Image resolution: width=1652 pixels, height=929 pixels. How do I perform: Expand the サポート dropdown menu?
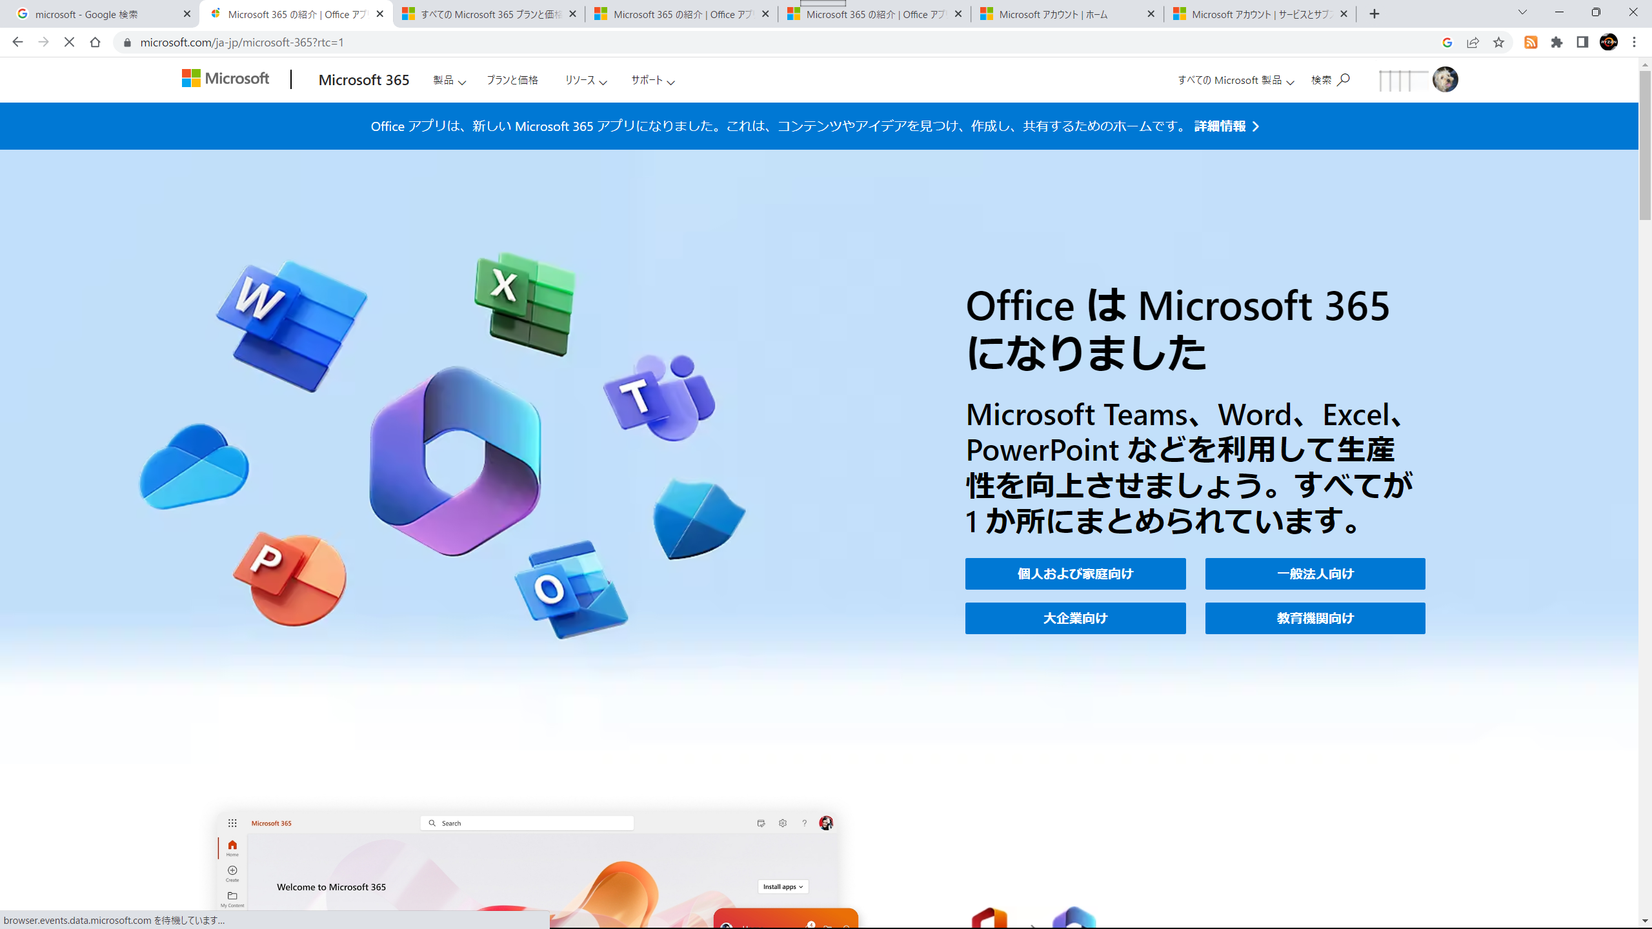point(652,80)
